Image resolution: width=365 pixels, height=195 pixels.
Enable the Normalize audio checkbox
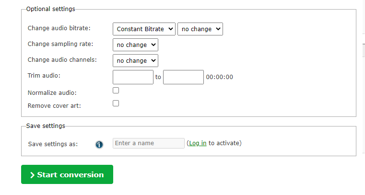(116, 90)
